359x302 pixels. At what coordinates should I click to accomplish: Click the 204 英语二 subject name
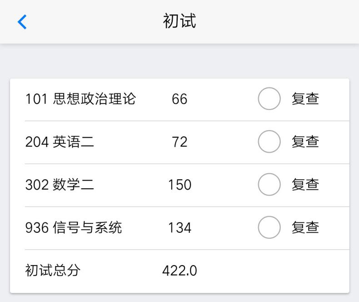60,141
